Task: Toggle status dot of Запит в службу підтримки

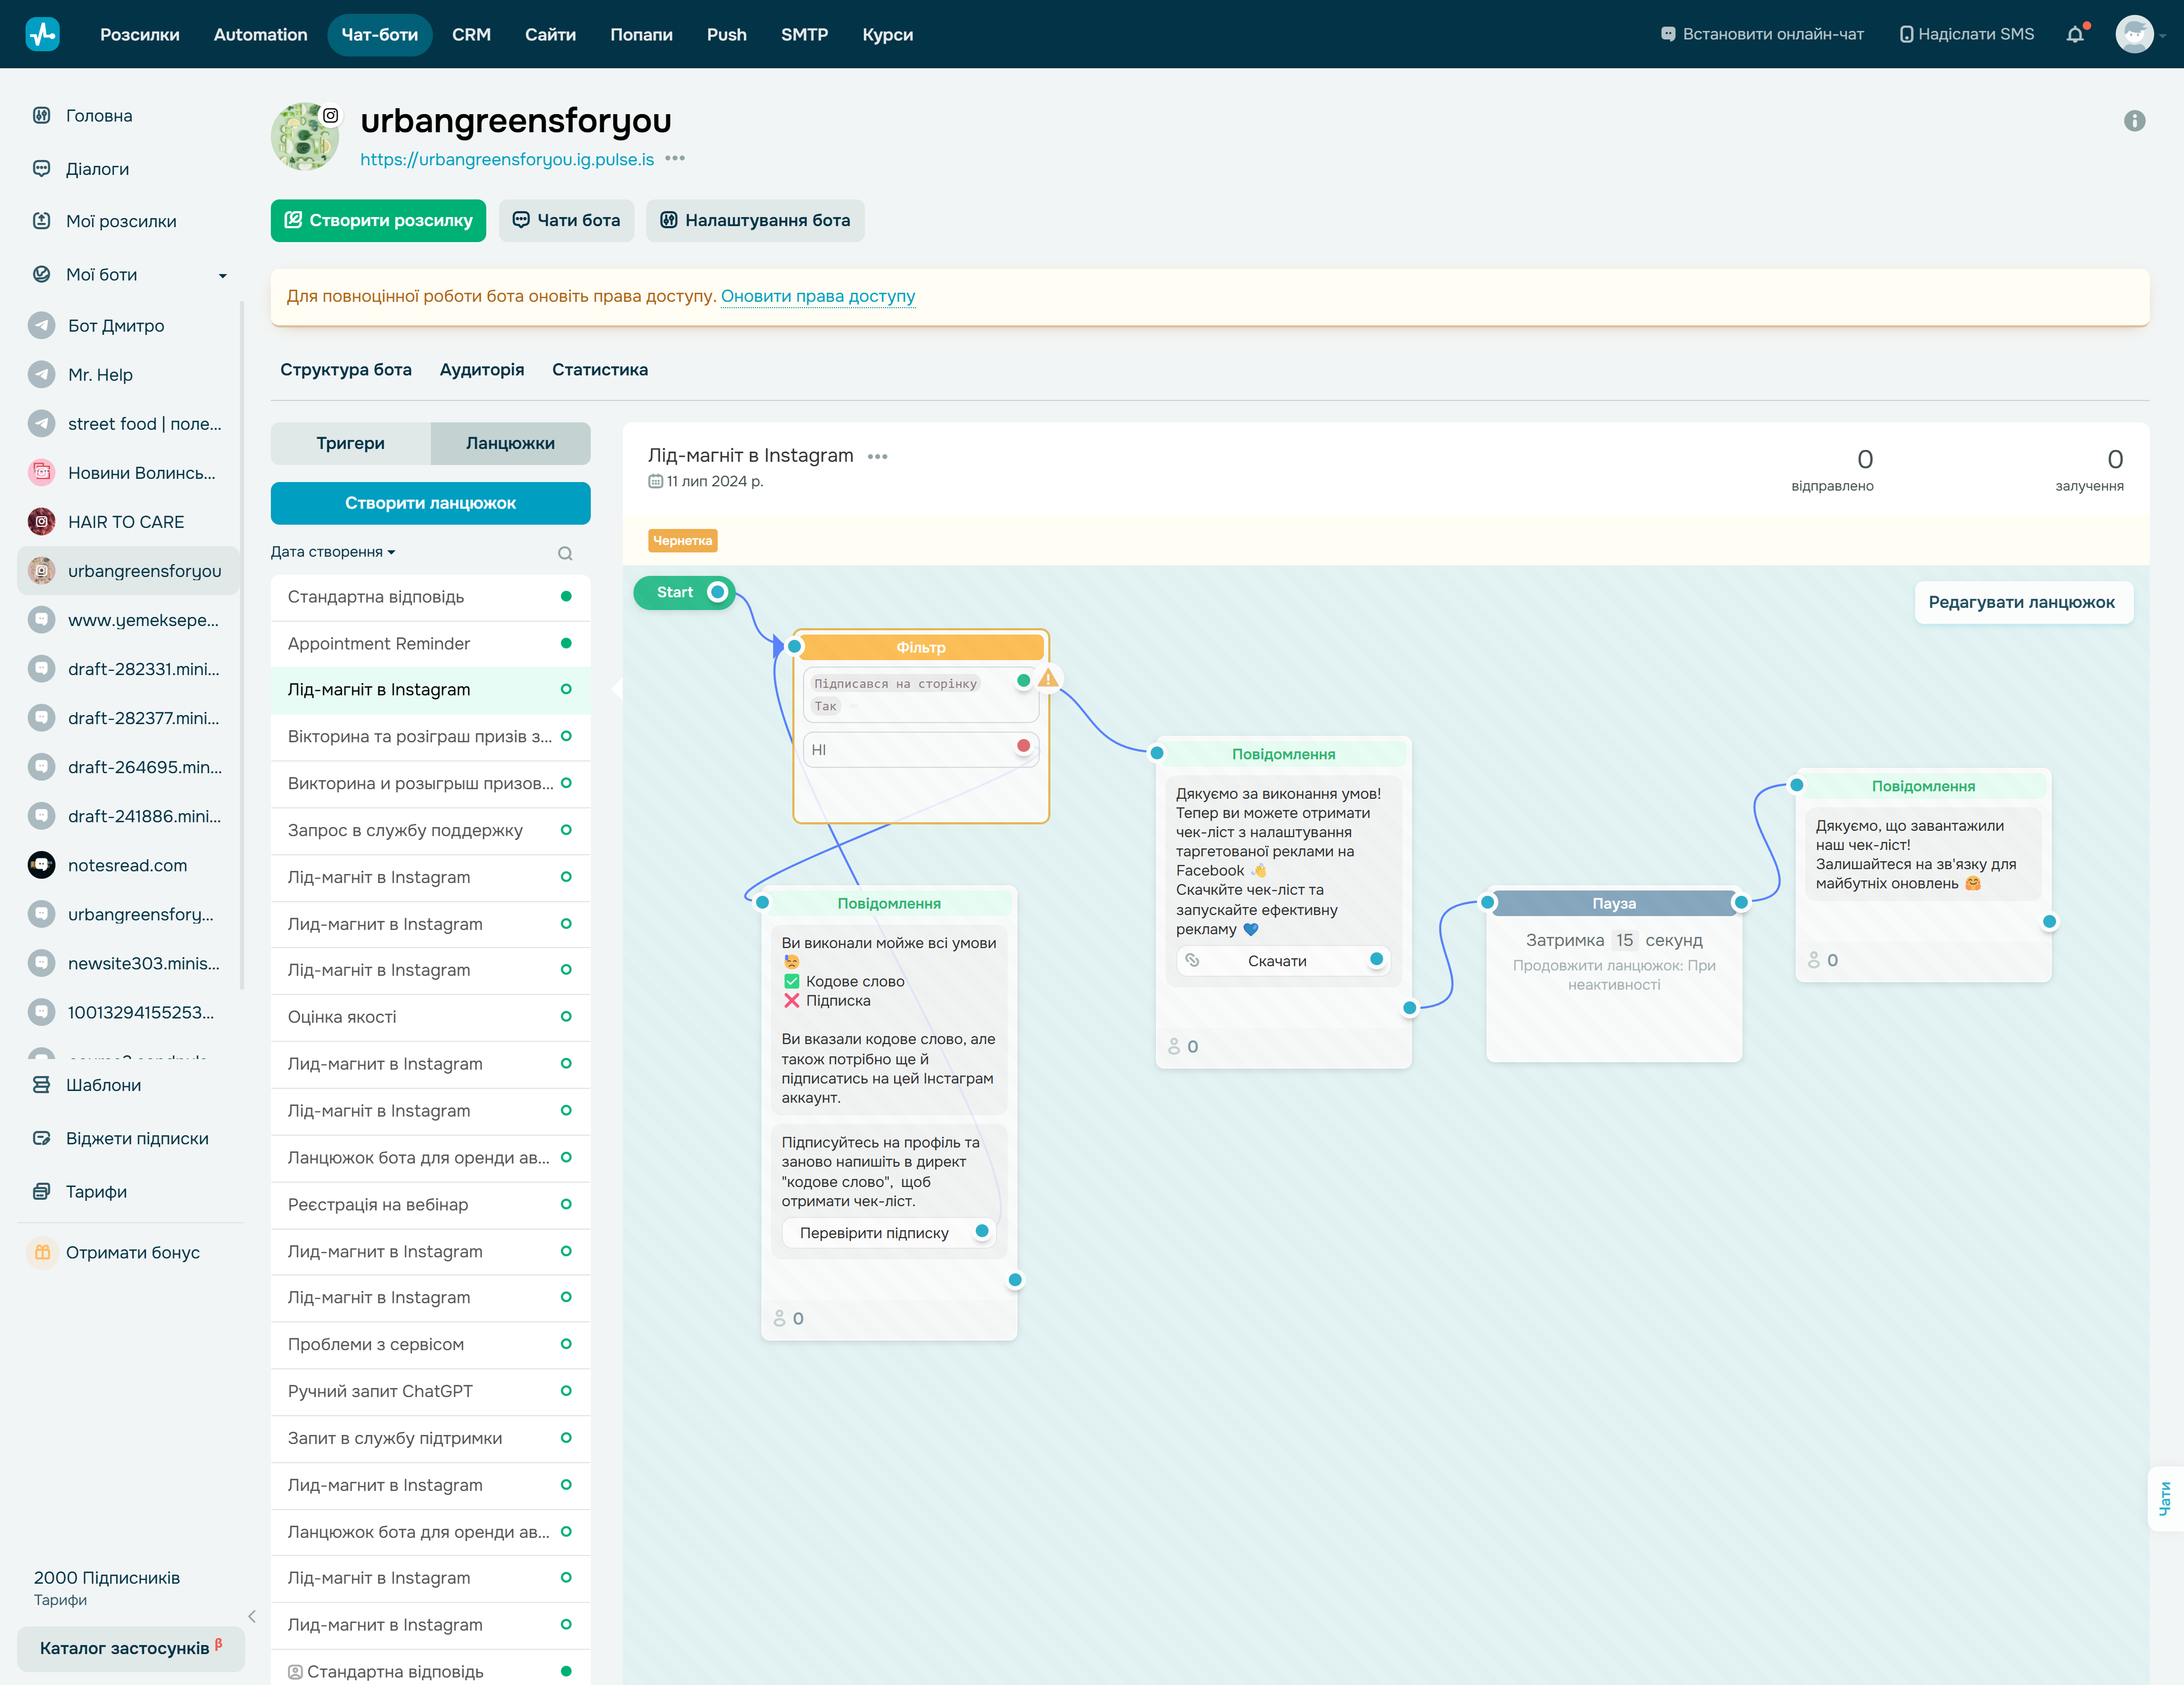Action: tap(566, 1438)
